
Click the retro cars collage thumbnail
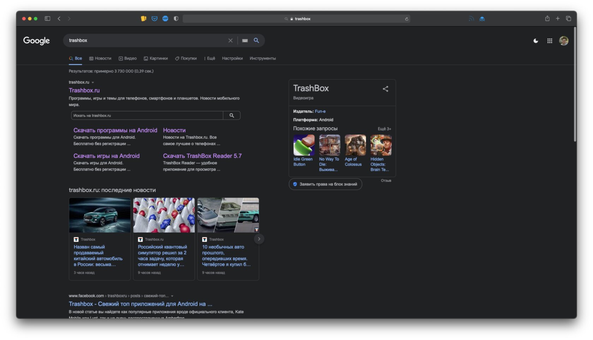pos(228,215)
